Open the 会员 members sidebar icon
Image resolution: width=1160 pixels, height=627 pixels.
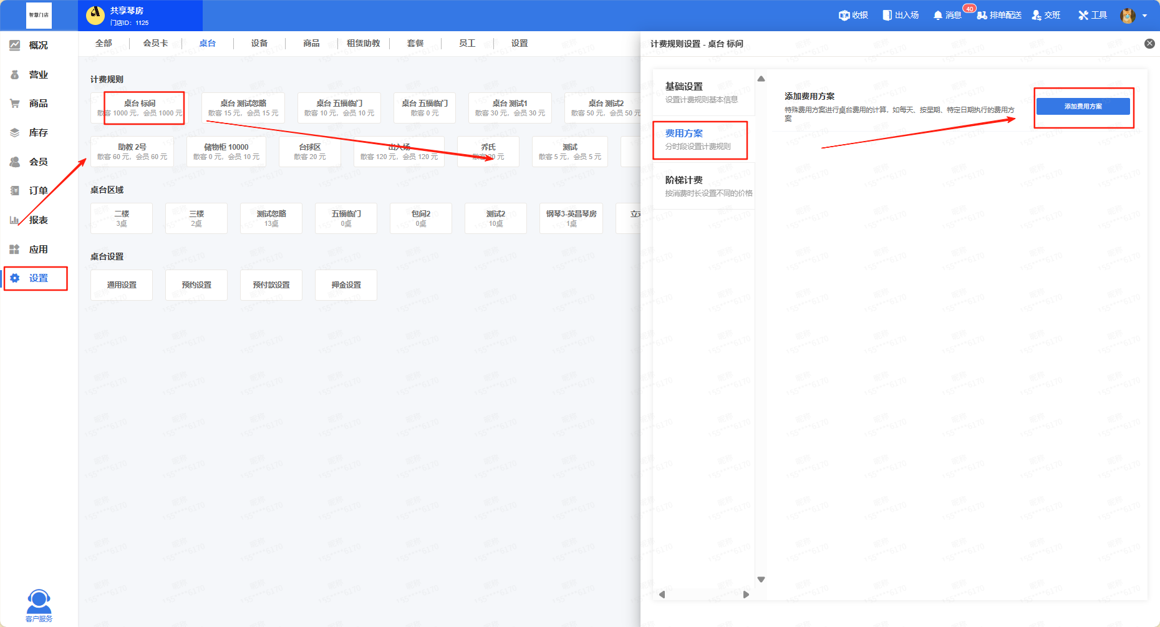pos(15,162)
